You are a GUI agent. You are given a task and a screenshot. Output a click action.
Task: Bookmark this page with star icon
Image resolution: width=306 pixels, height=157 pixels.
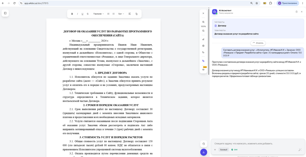coord(257,3)
